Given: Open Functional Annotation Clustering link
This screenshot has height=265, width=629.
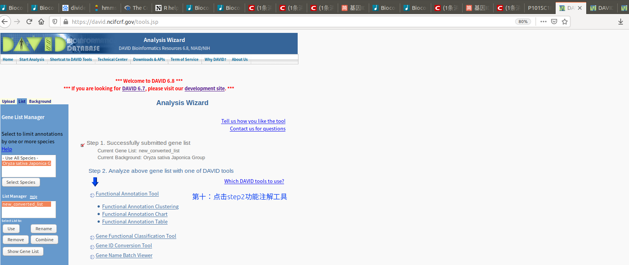Looking at the screenshot, I should 140,206.
